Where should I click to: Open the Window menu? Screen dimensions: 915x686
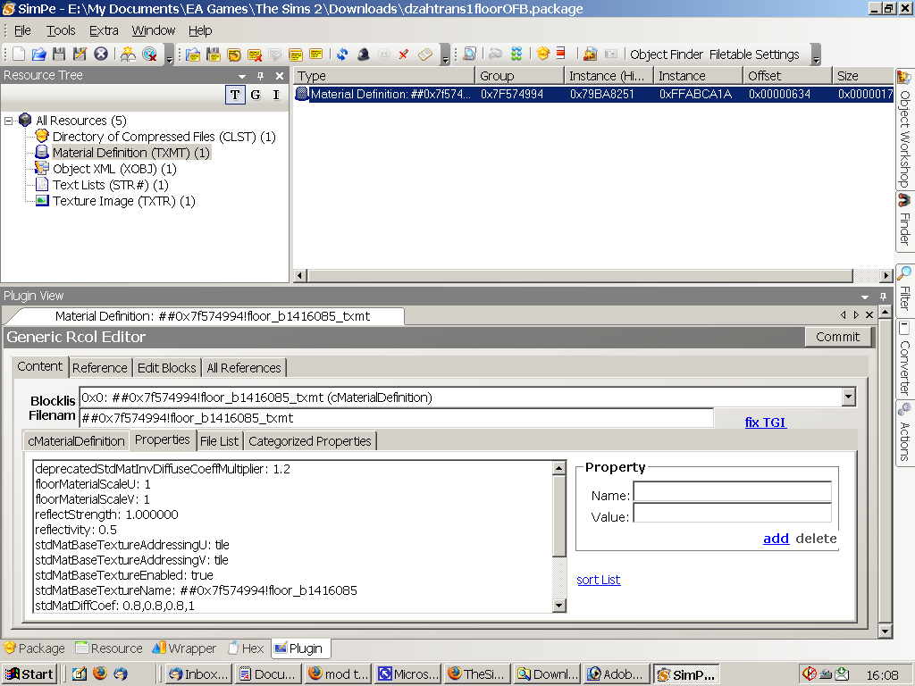[154, 30]
